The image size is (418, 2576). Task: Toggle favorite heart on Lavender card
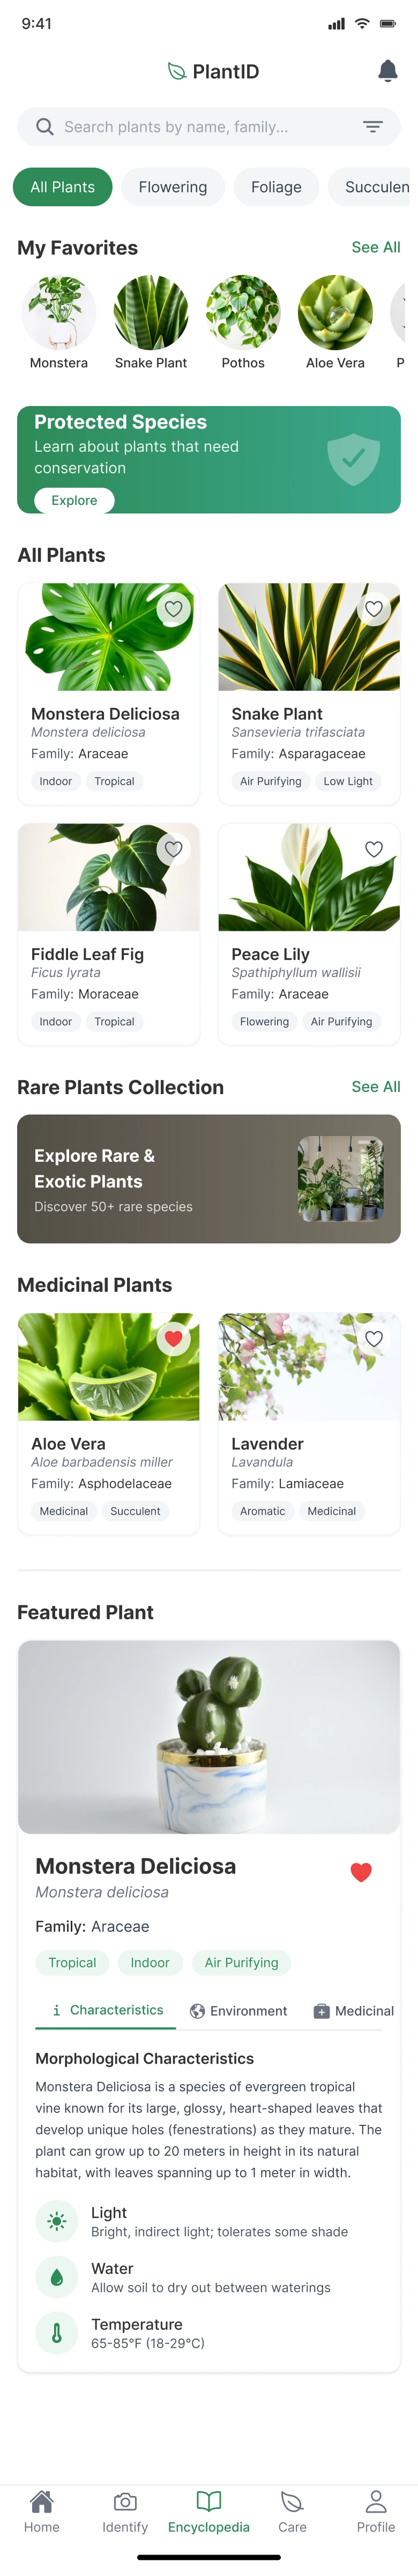tap(374, 1338)
